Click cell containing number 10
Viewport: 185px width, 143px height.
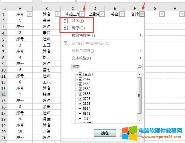coord(20,131)
